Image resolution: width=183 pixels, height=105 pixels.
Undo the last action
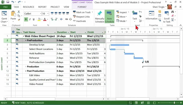point(13,2)
